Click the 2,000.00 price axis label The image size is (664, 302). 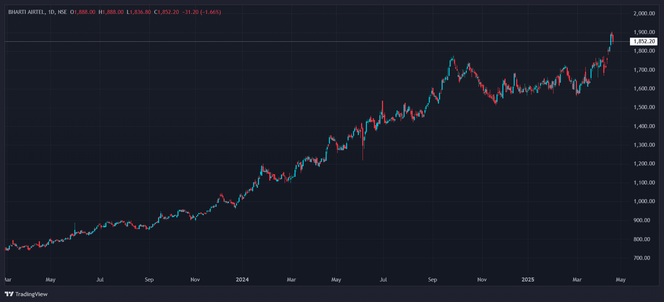tap(644, 14)
